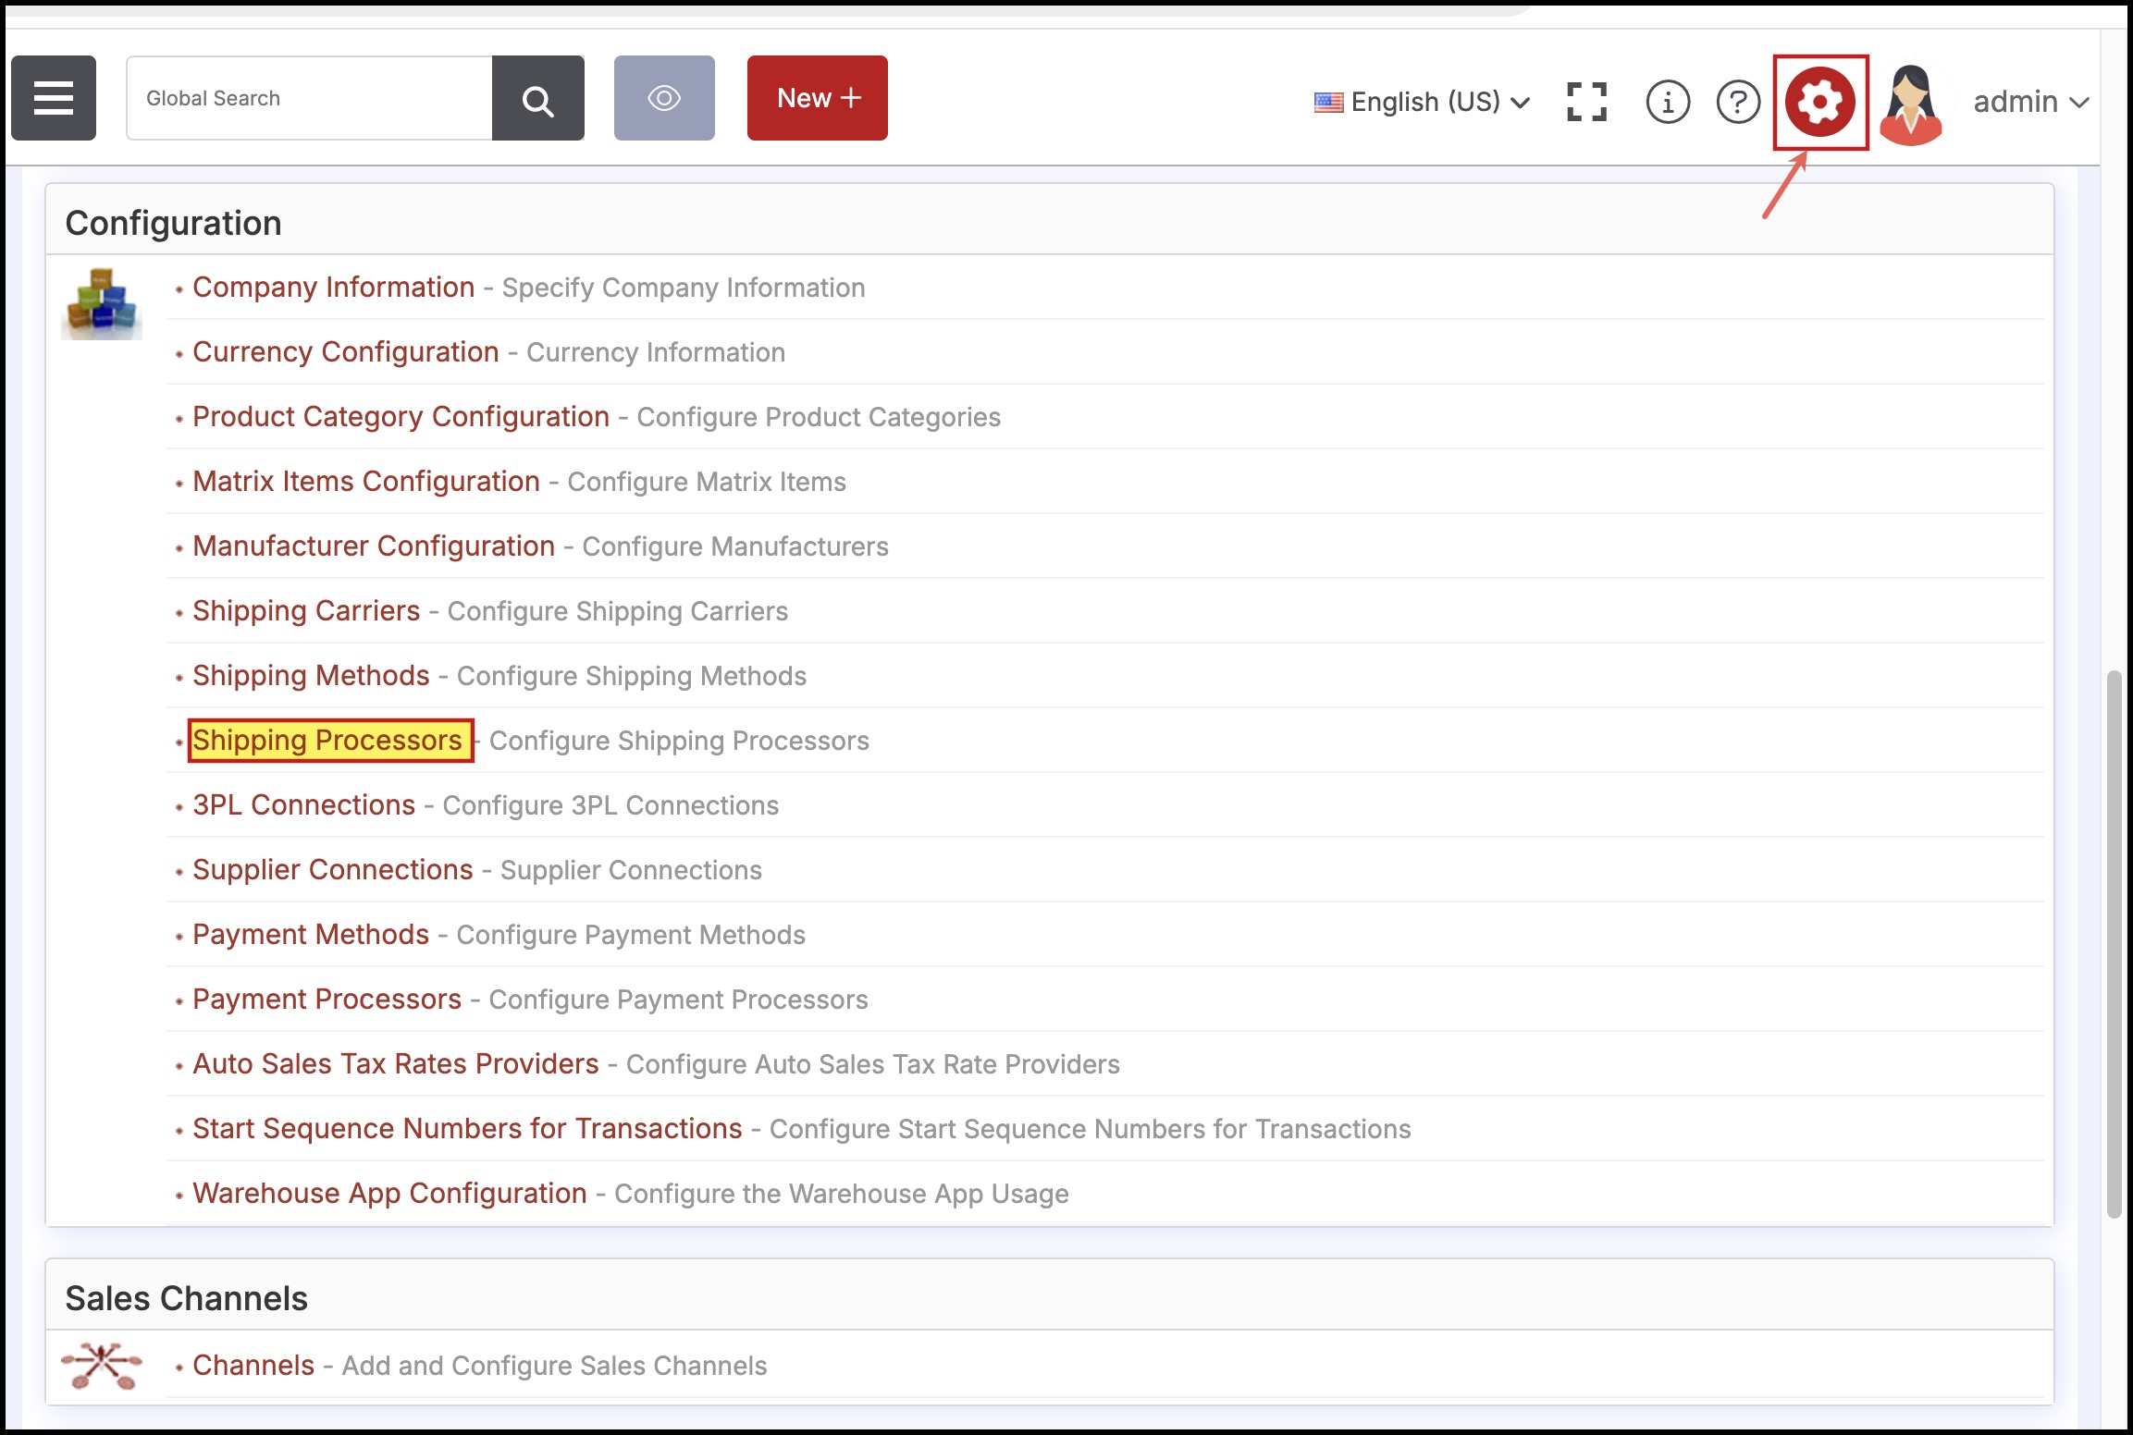Open the info circle icon
The width and height of the screenshot is (2133, 1435).
1668,102
